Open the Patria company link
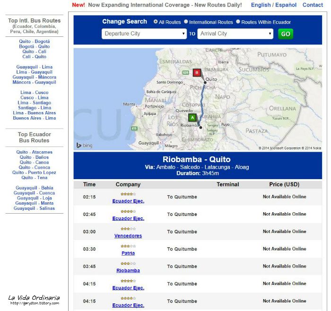Viewport: 331px width, 311px height. tap(128, 253)
